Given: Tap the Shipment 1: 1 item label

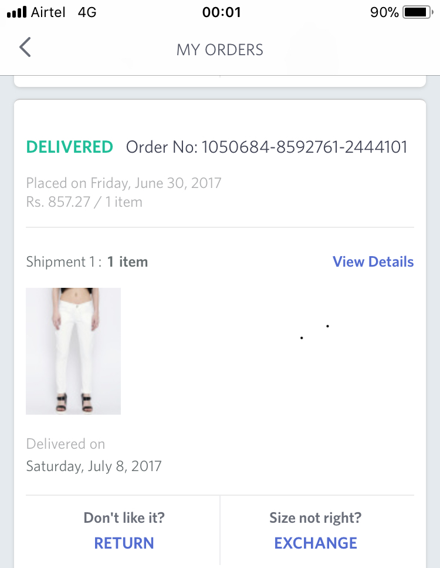Looking at the screenshot, I should (x=87, y=261).
